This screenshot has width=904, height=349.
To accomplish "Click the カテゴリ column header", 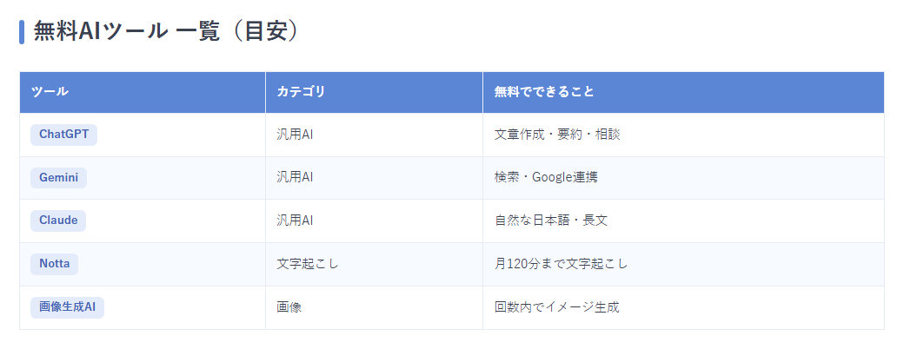I will 374,92.
